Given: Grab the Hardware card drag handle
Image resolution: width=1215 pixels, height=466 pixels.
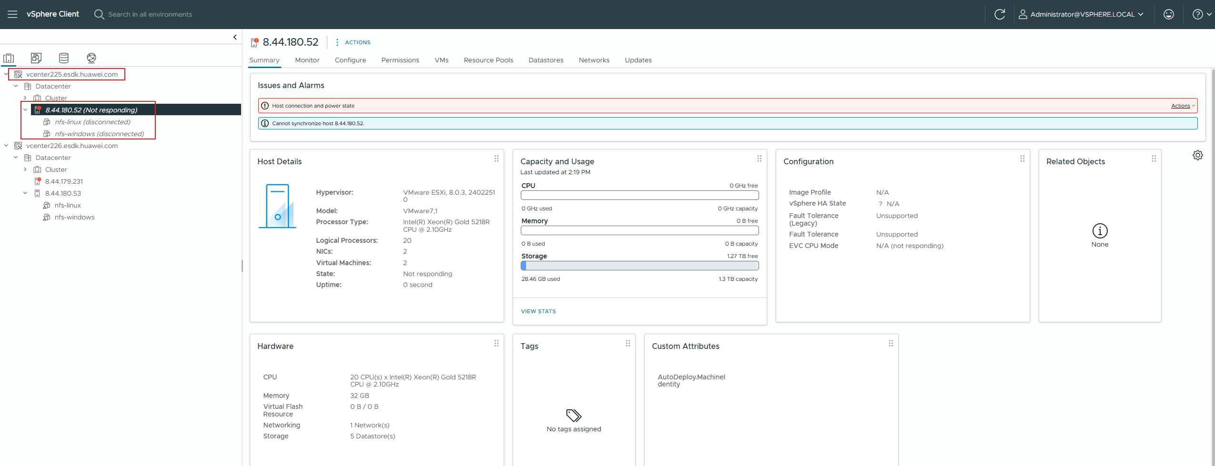Looking at the screenshot, I should [496, 343].
